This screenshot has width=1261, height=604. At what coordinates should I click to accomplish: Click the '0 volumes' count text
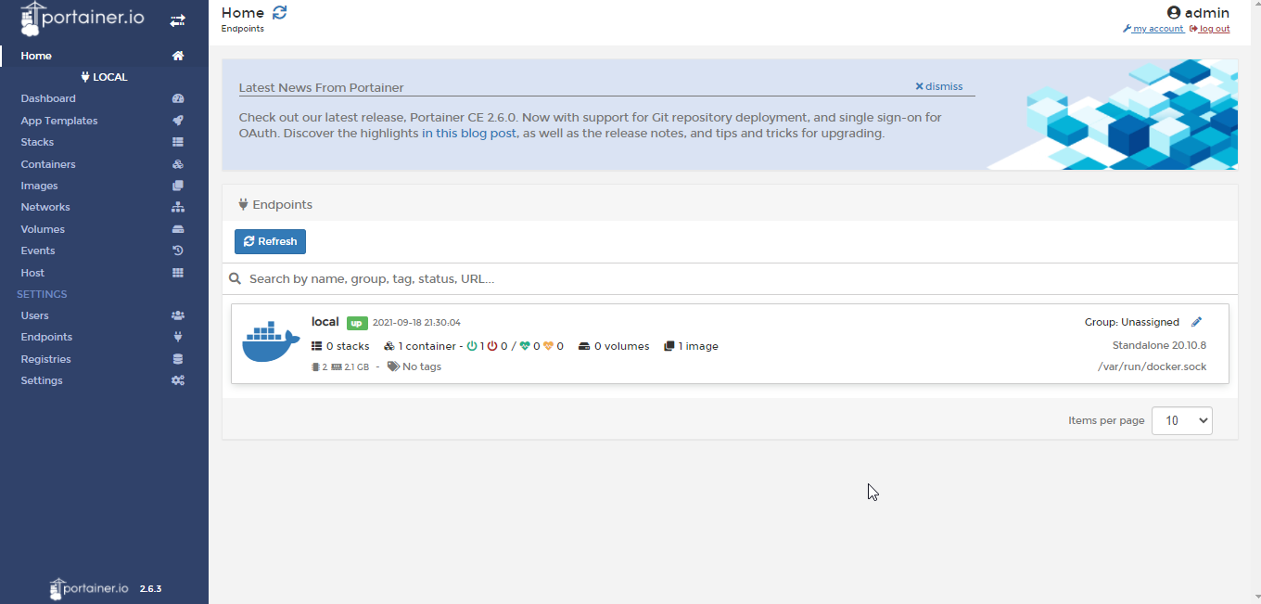click(621, 346)
